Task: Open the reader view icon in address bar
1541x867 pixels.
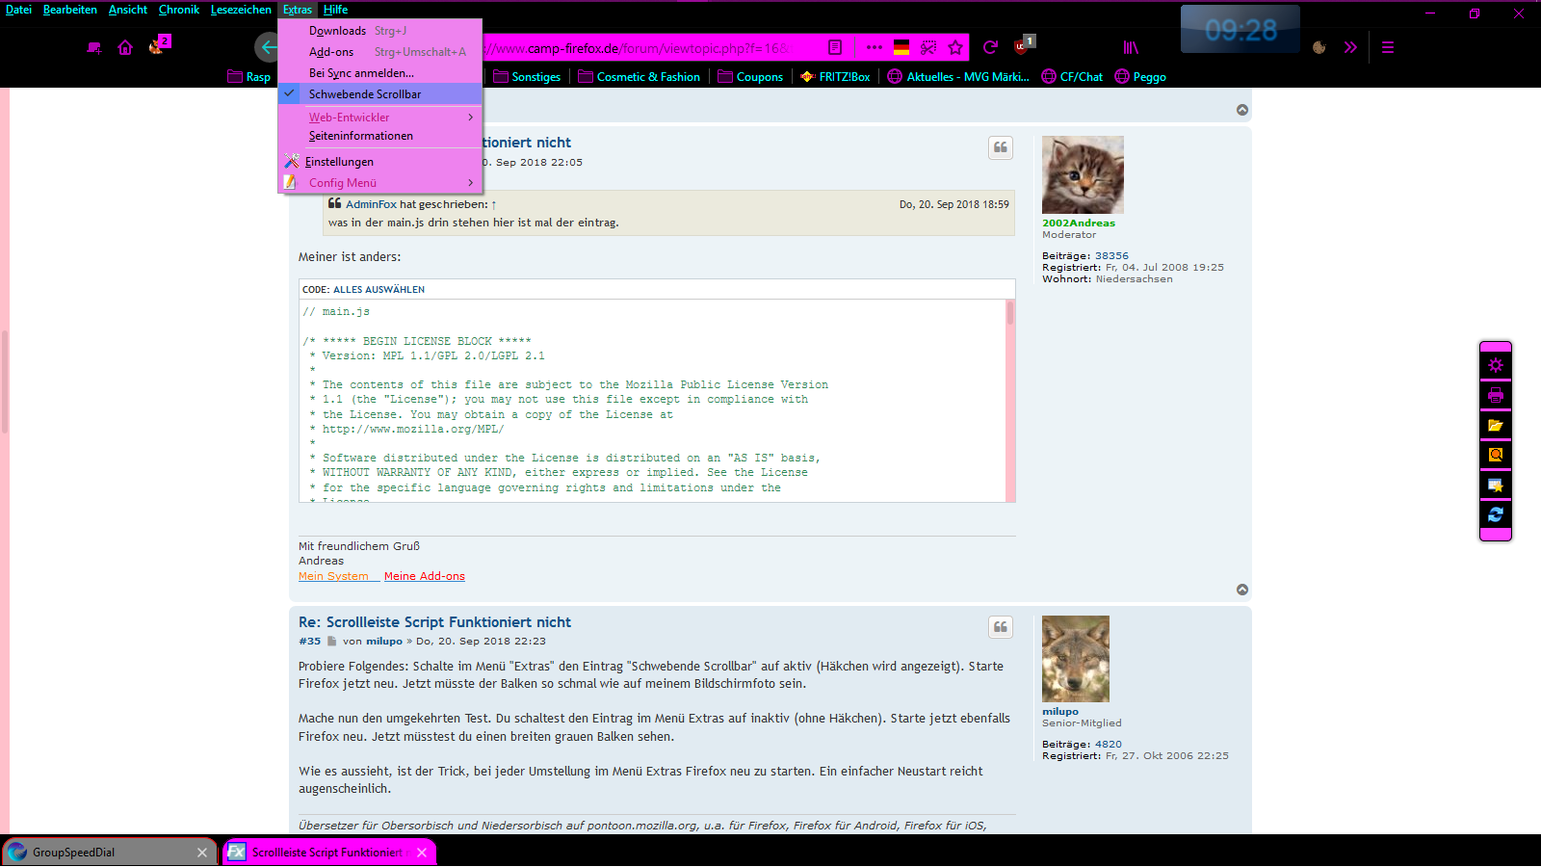Action: [835, 47]
